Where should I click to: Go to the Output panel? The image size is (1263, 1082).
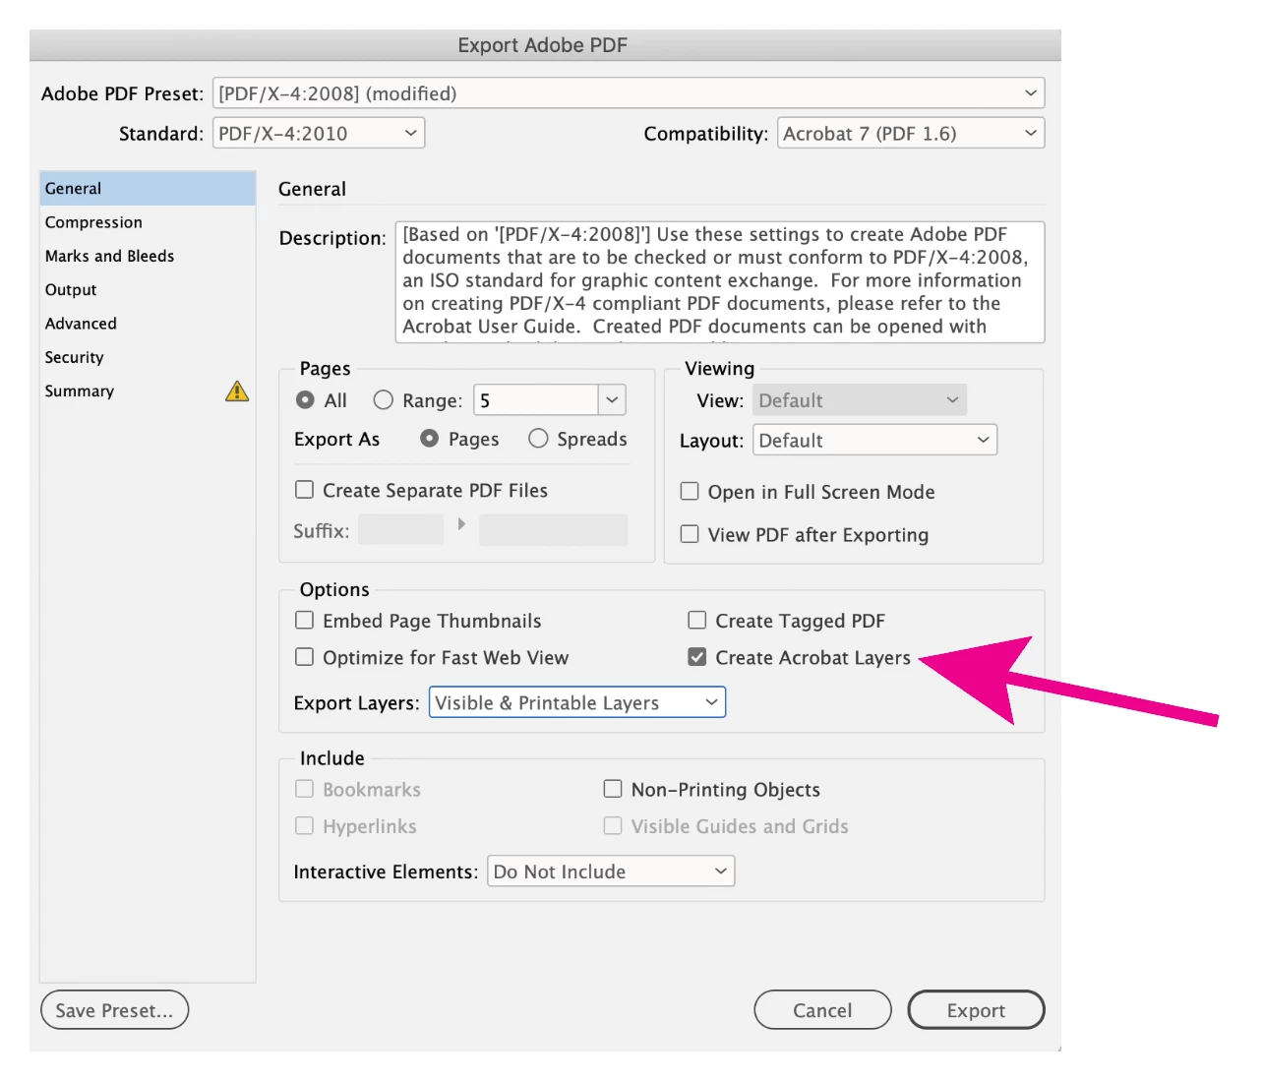tap(148, 290)
